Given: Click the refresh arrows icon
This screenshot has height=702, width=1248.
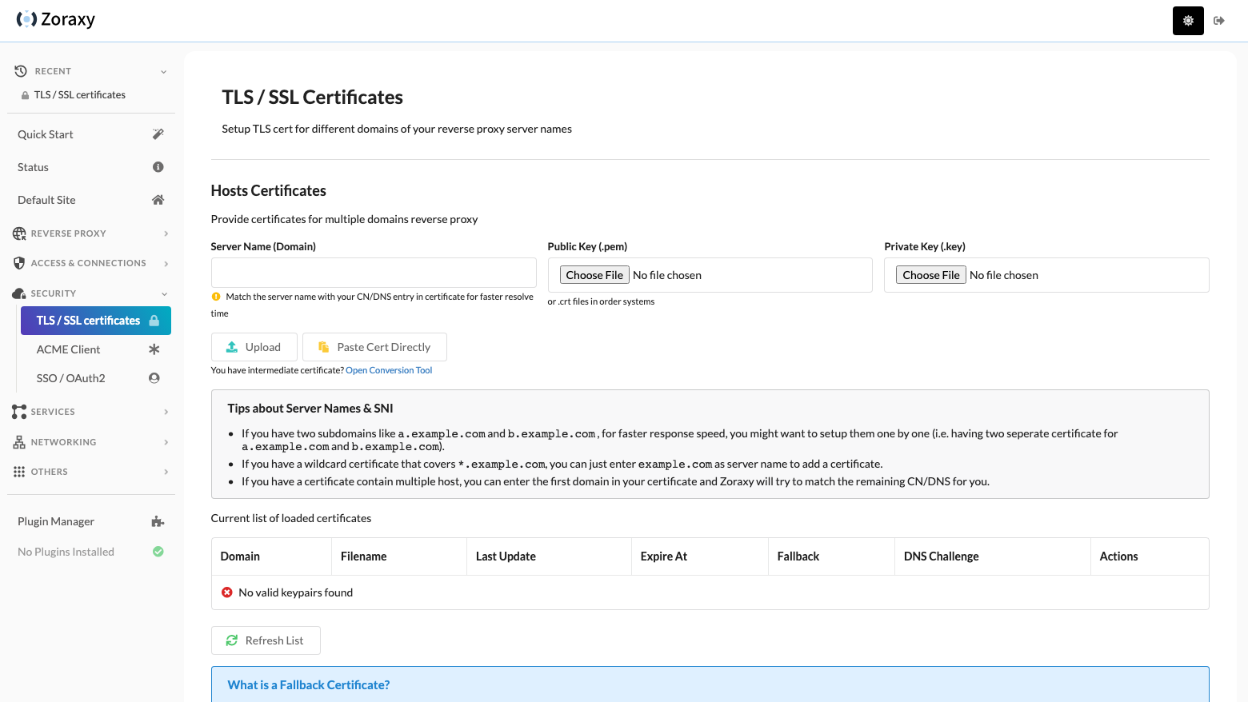Looking at the screenshot, I should coord(232,640).
